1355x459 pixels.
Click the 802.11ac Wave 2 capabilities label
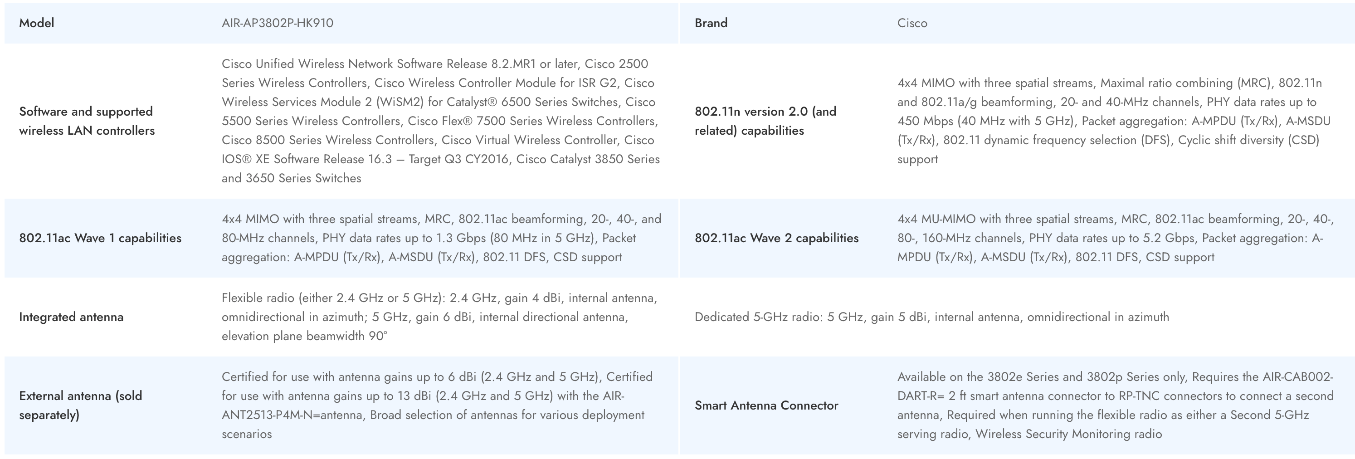pos(776,238)
